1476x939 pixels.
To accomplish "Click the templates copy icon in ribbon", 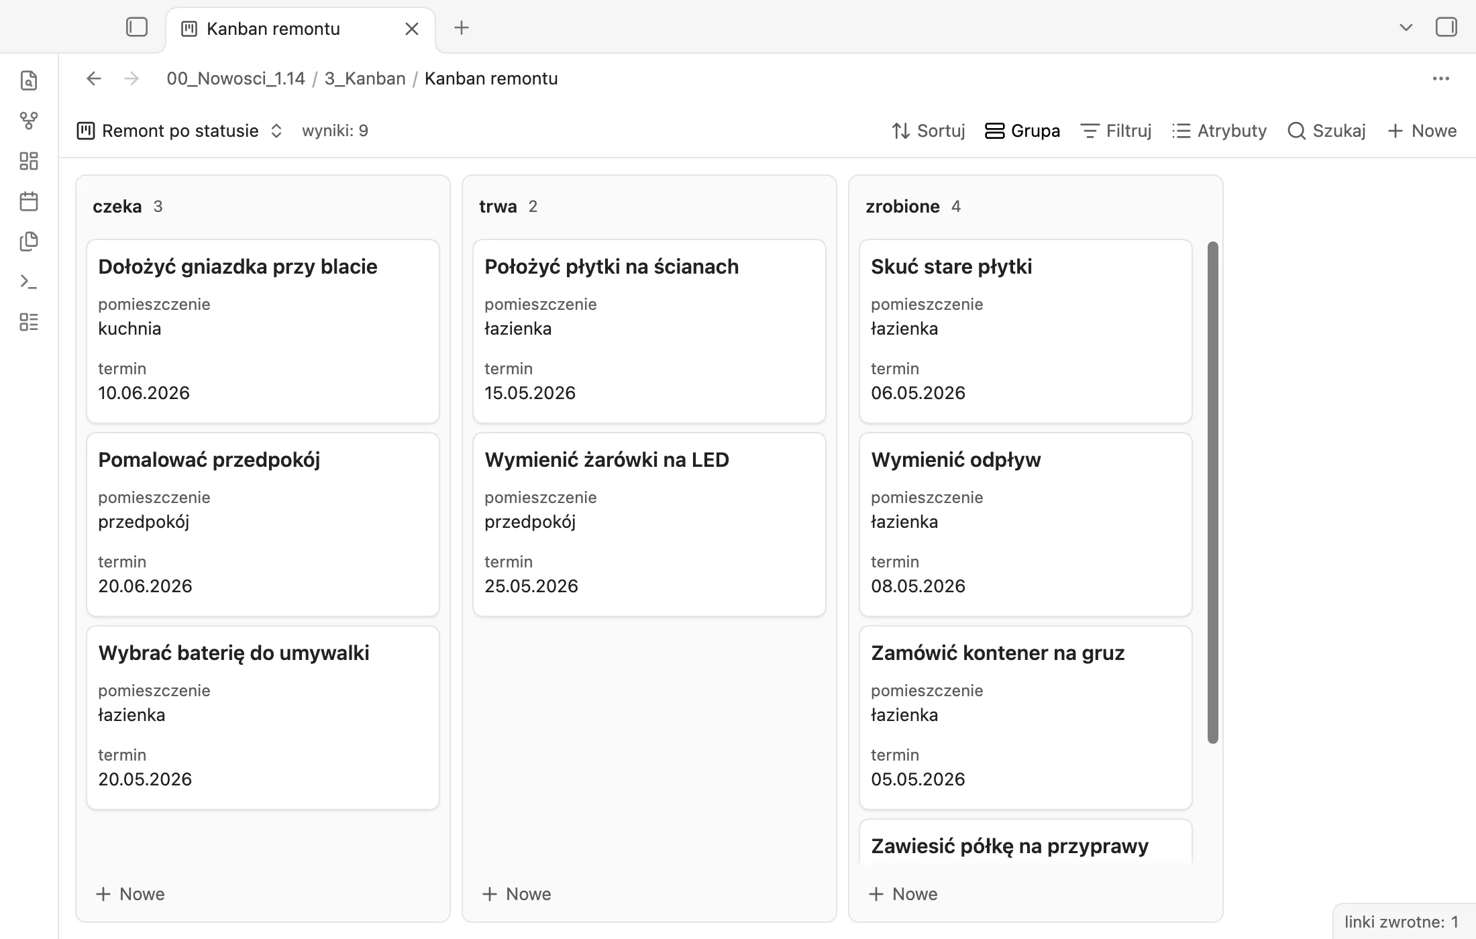I will pyautogui.click(x=29, y=241).
